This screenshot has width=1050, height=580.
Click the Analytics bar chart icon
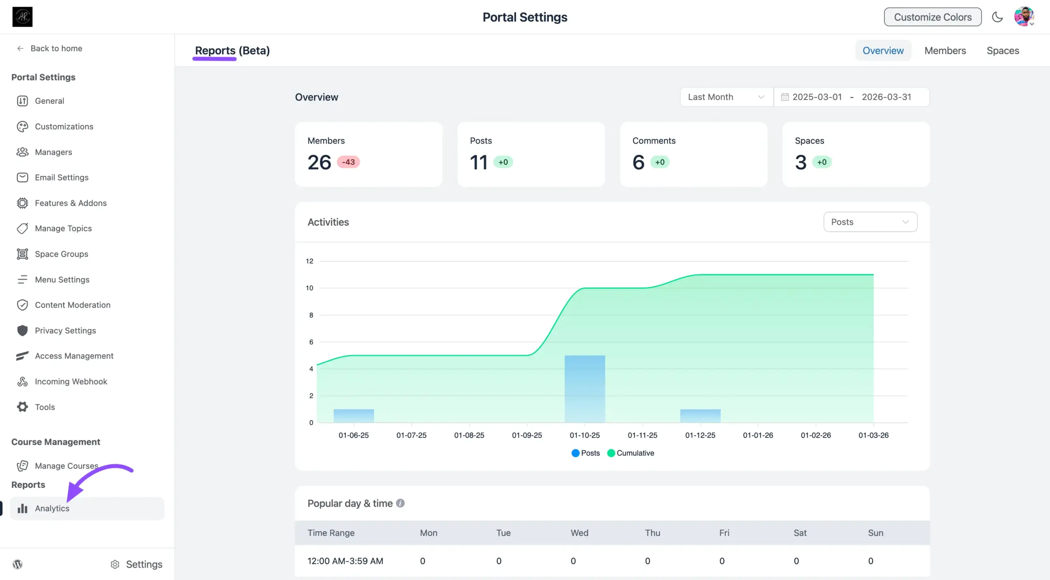(x=22, y=509)
